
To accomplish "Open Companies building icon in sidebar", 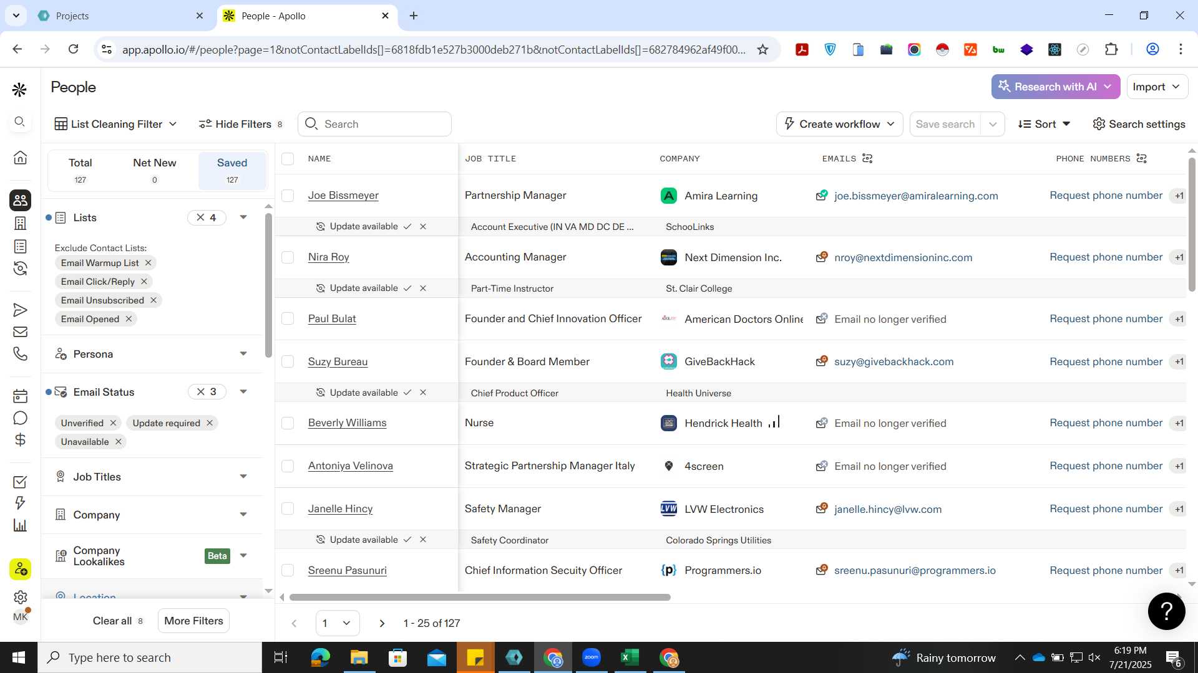I will [x=20, y=223].
